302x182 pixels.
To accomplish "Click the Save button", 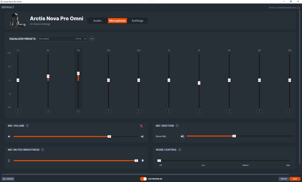I will 295,179.
